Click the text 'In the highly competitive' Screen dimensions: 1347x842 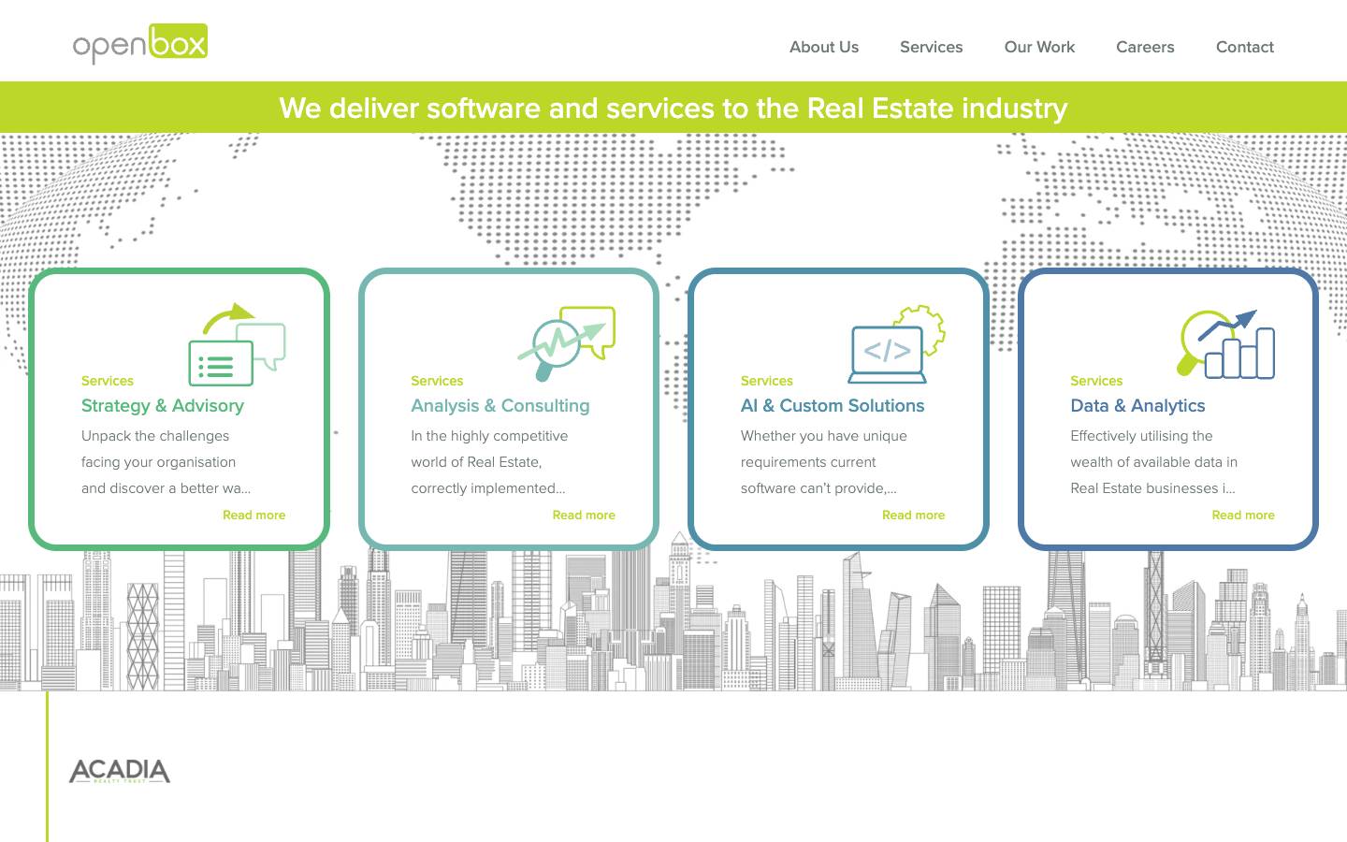[489, 436]
